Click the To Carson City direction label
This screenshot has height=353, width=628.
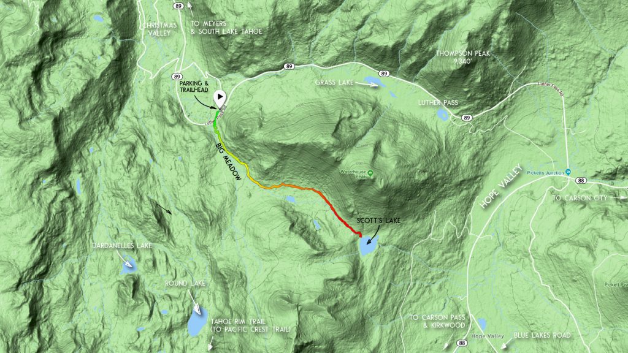[x=580, y=198]
